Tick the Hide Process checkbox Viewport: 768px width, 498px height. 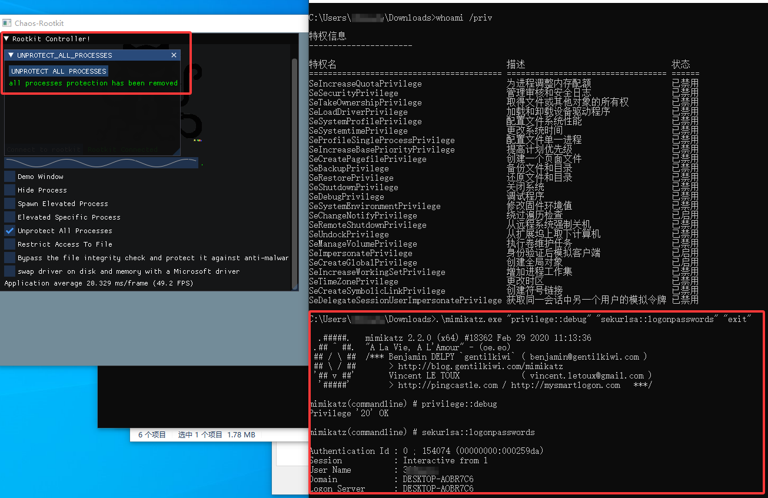pyautogui.click(x=9, y=190)
